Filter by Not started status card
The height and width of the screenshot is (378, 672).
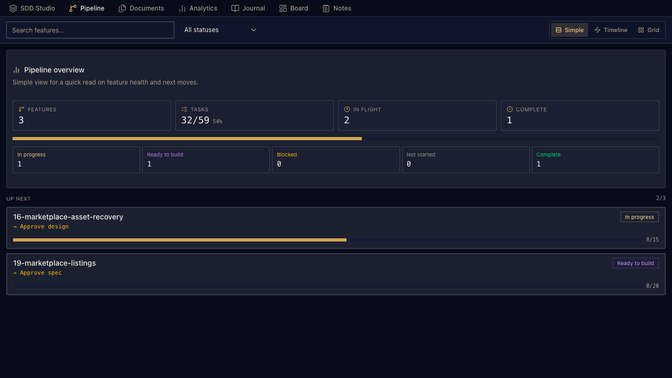tap(466, 160)
